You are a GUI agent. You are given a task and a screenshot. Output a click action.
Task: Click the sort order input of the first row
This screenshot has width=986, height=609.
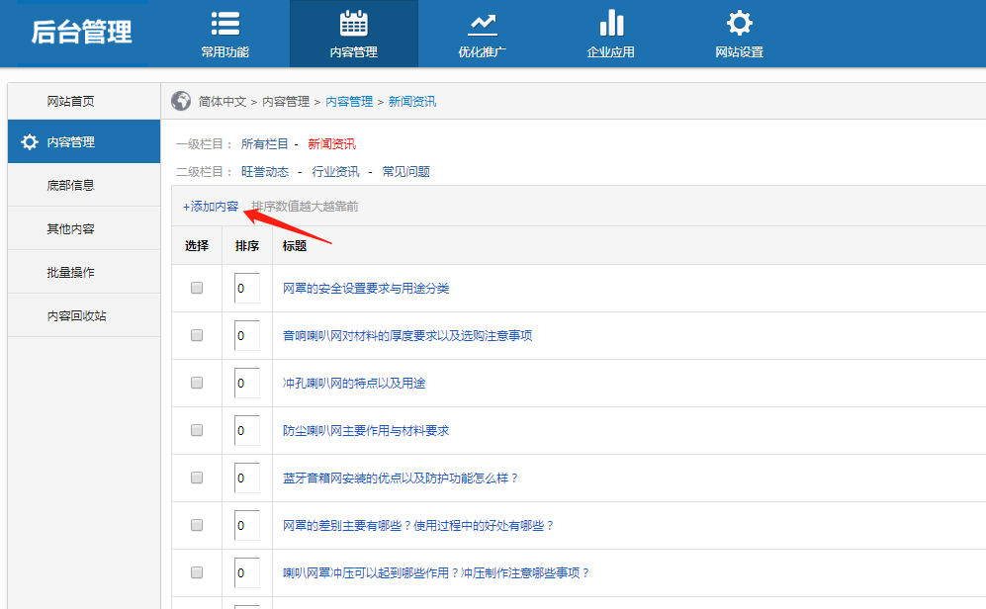coord(246,288)
